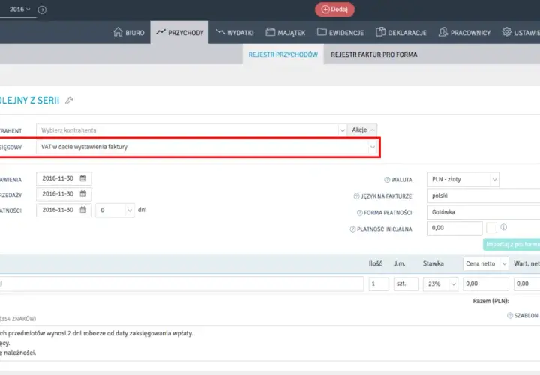540x375 pixels.
Task: Click the help icon beside FORMA PŁATNOŚCI
Action: coord(359,213)
